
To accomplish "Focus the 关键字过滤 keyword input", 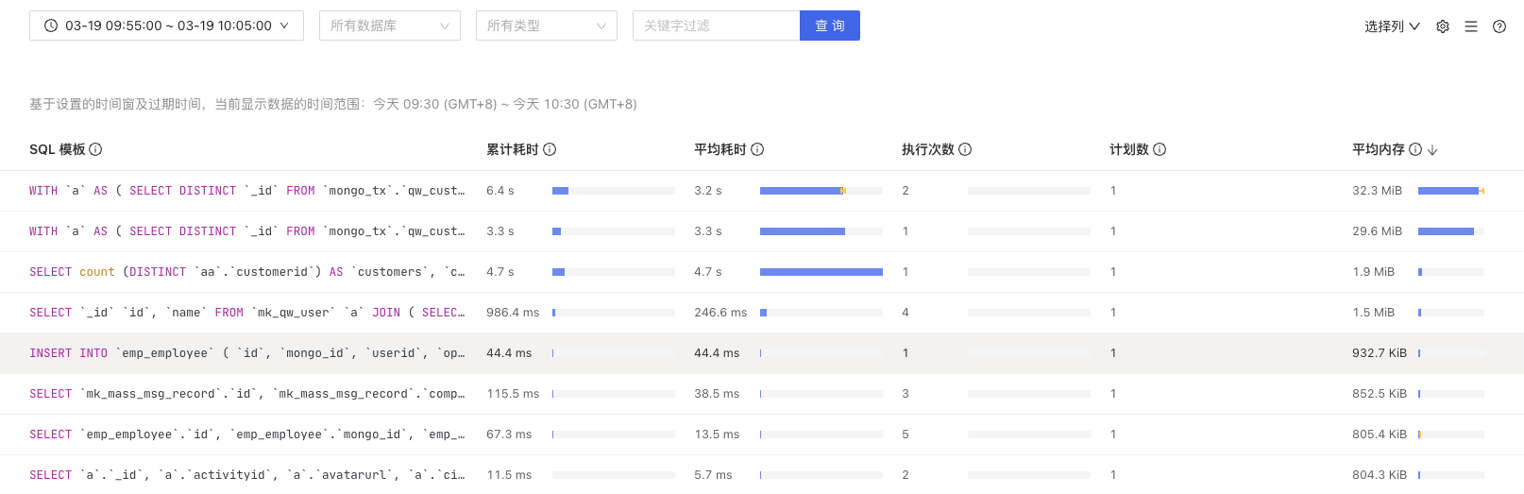I will pos(716,26).
